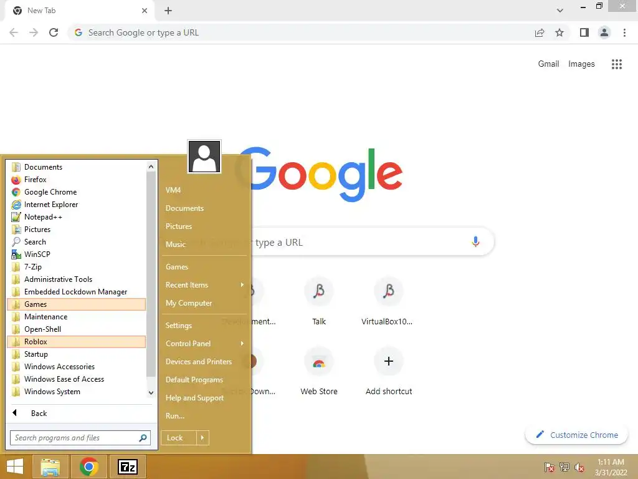Launch Google Chrome from the programs list
The width and height of the screenshot is (638, 479).
click(x=76, y=192)
